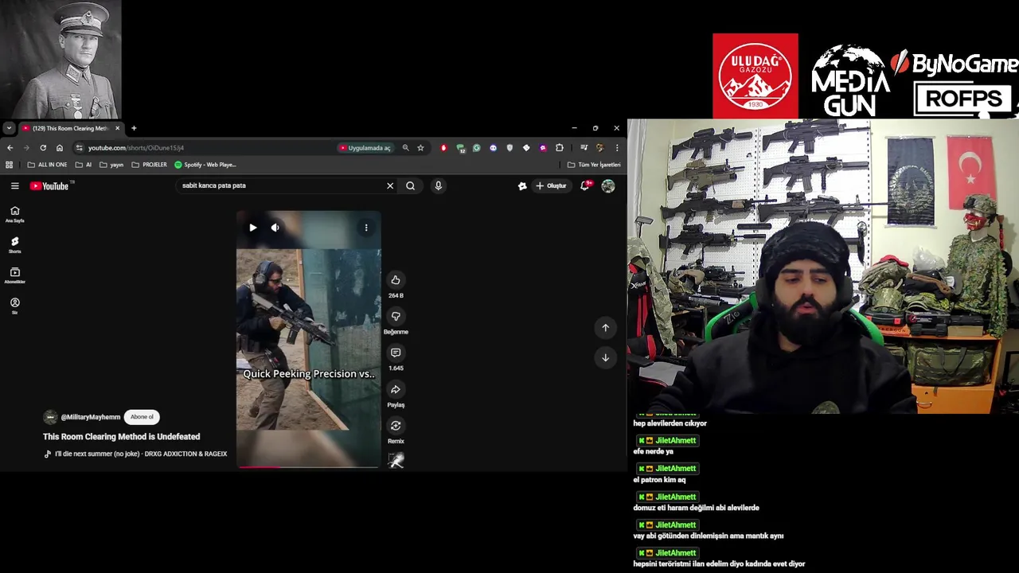Click the browser address bar URL
This screenshot has height=573, width=1019.
136,148
